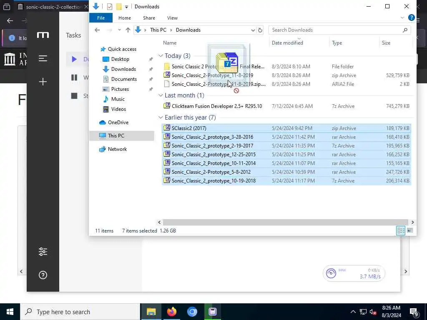The height and width of the screenshot is (320, 427).
Task: Select OneDrive in navigation pane
Action: coord(118,122)
